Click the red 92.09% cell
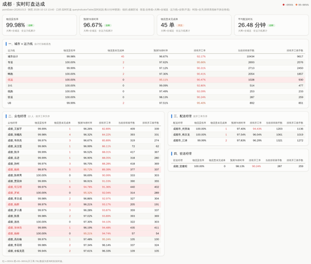This screenshot has height=264, width=311. [x=201, y=91]
